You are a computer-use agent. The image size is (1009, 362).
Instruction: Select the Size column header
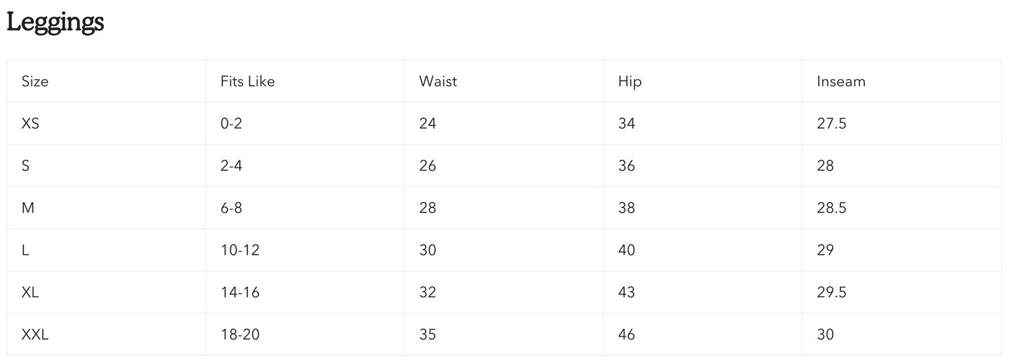click(x=35, y=81)
